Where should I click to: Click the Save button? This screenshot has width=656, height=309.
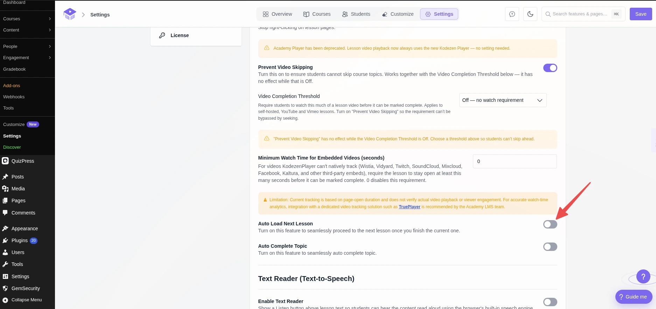pos(641,14)
